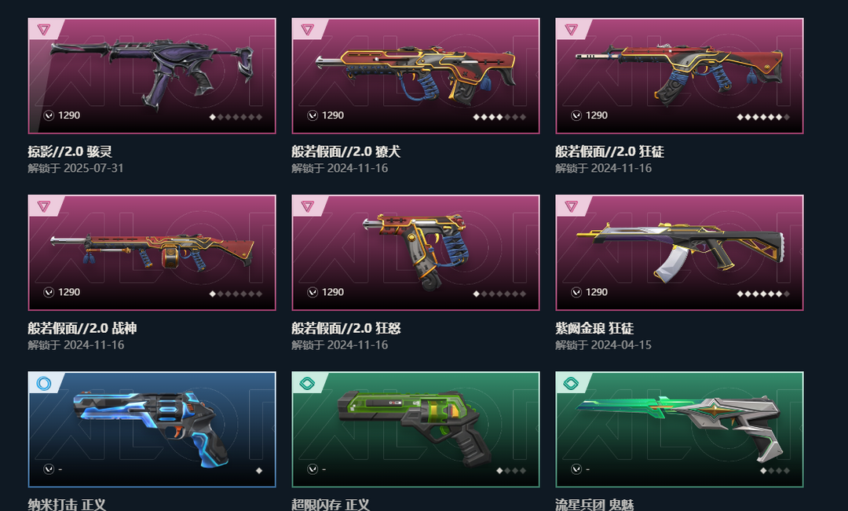Click the pink tier icon on the 般若假面//2.0 獠犬 card
Image resolution: width=848 pixels, height=511 pixels.
(308, 30)
